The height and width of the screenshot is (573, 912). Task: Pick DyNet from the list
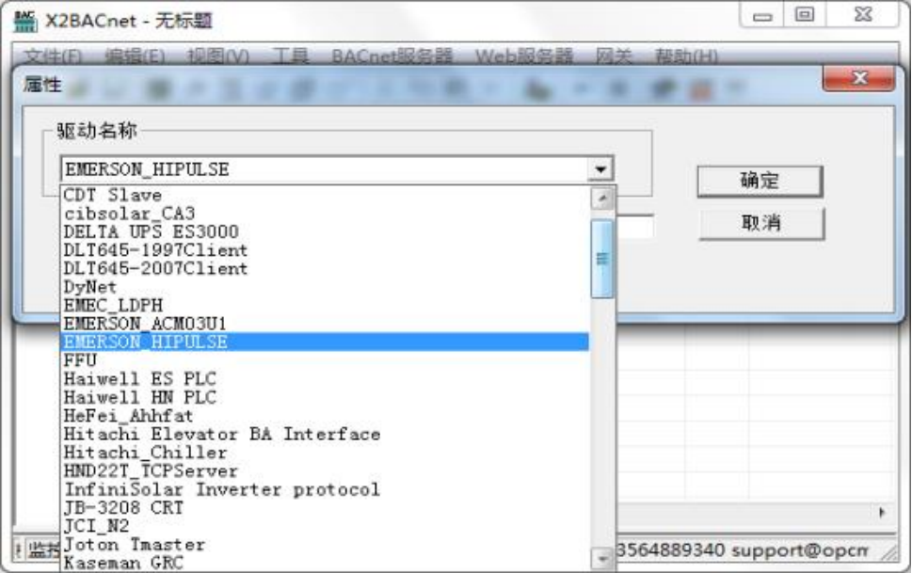click(325, 287)
